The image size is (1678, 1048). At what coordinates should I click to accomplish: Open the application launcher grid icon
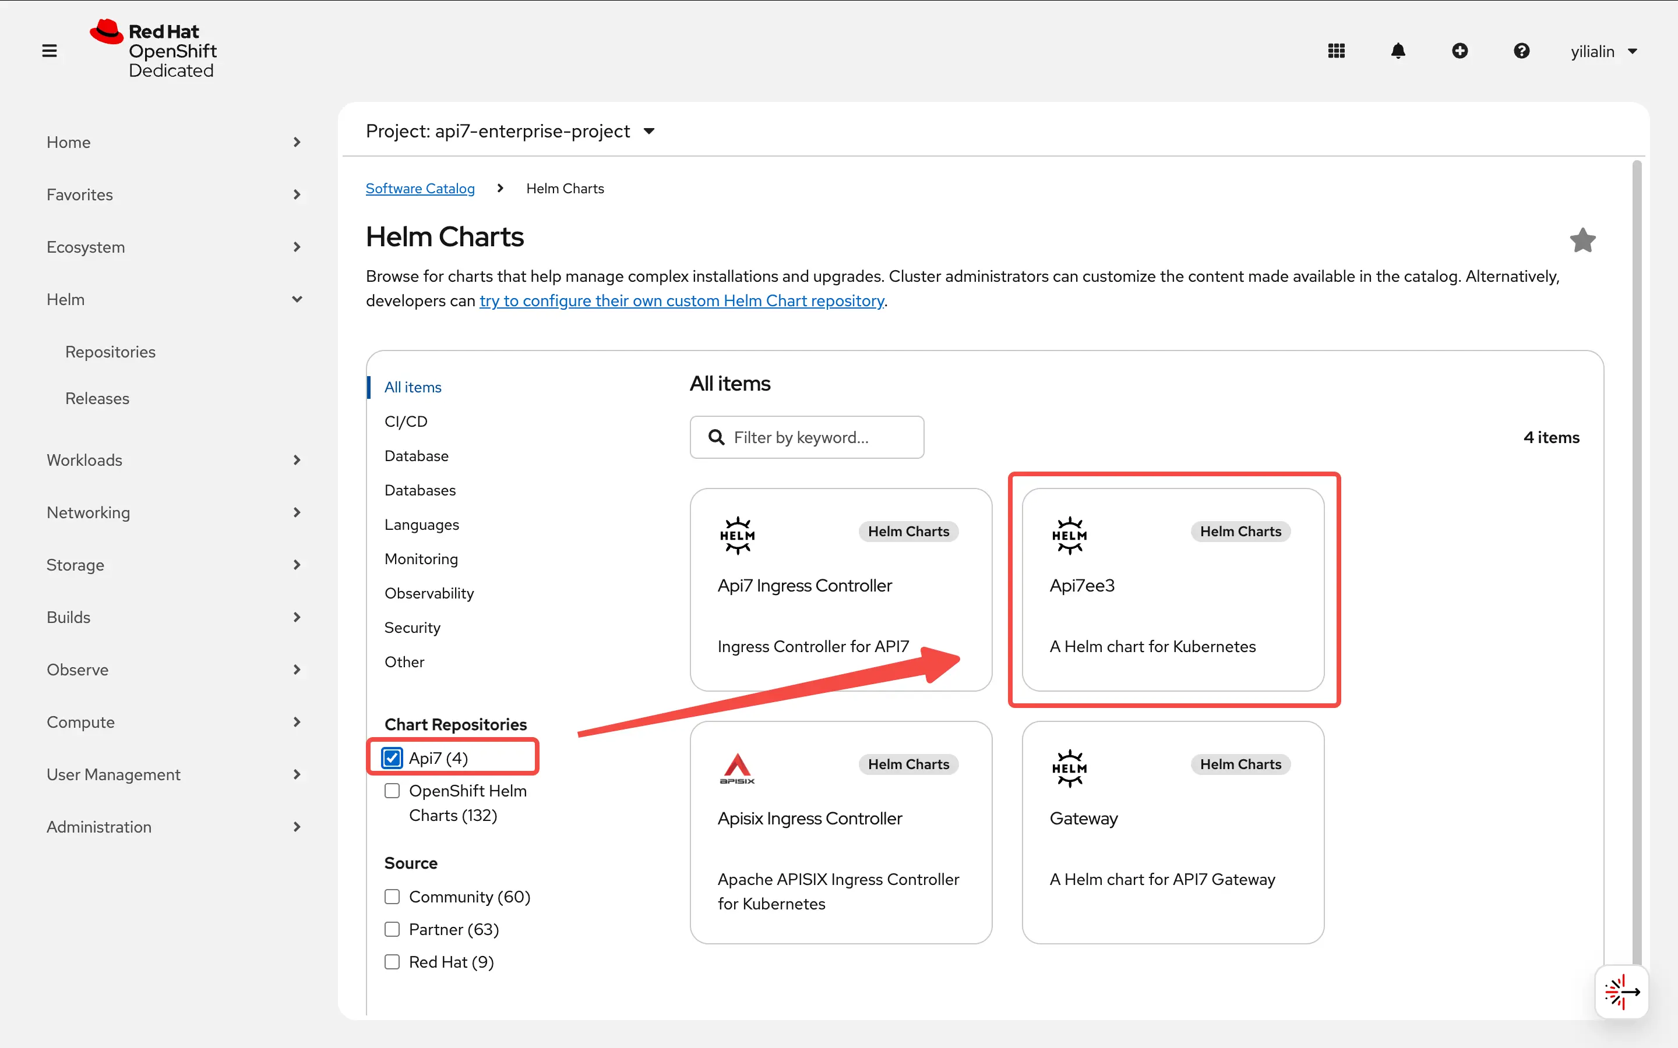tap(1336, 51)
